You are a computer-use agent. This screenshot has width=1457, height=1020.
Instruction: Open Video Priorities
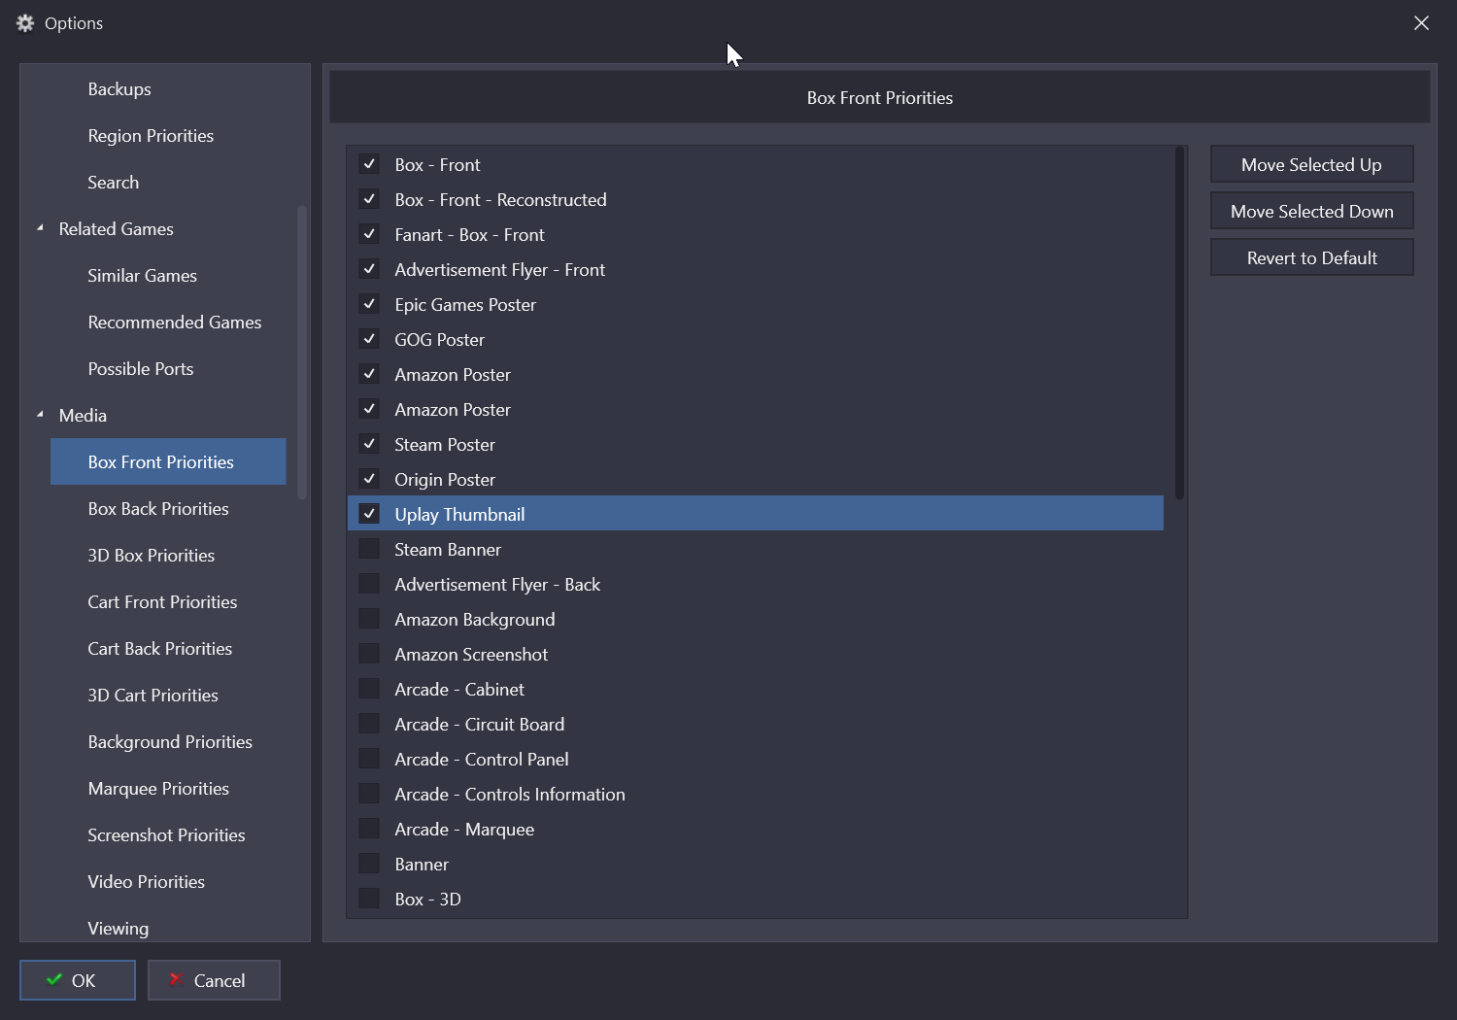tap(147, 881)
